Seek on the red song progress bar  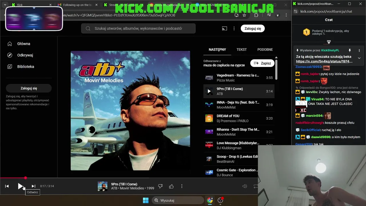coord(129,178)
